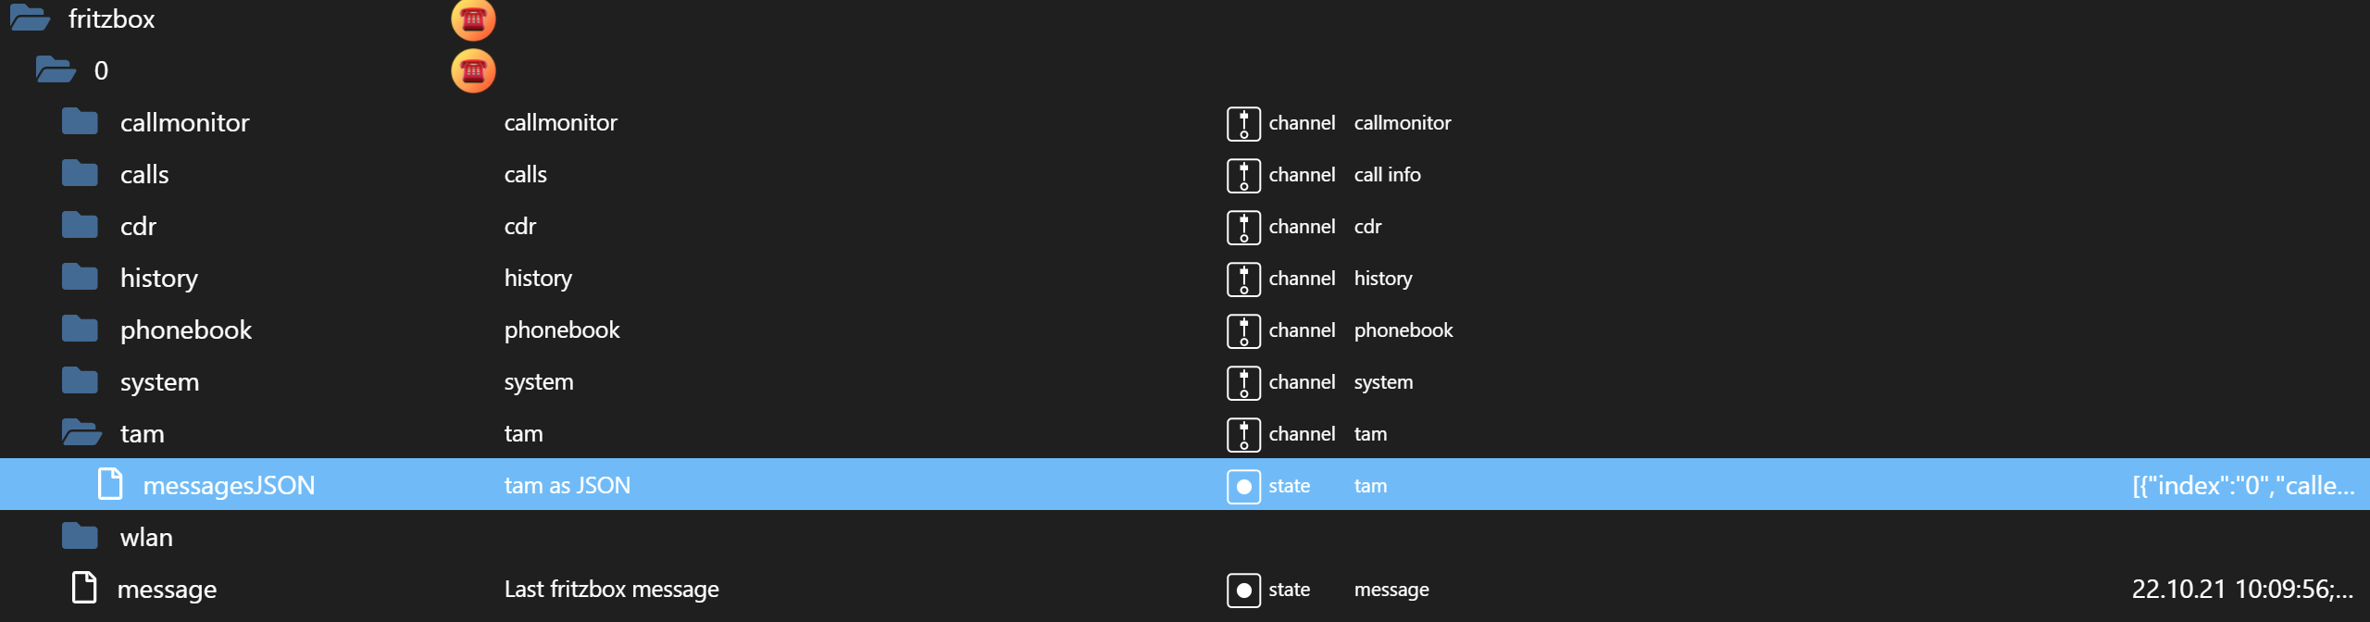Click the messagesJSON value starting with index
The image size is (2370, 622).
tap(2242, 486)
